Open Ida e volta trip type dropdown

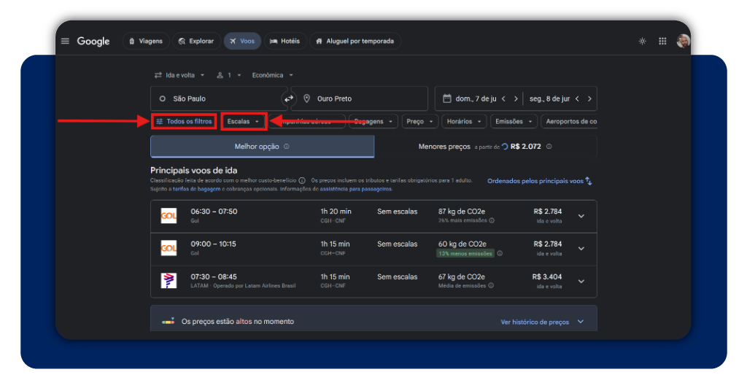point(179,75)
